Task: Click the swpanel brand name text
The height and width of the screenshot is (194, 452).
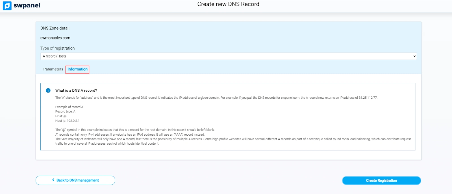Action: [27, 5]
